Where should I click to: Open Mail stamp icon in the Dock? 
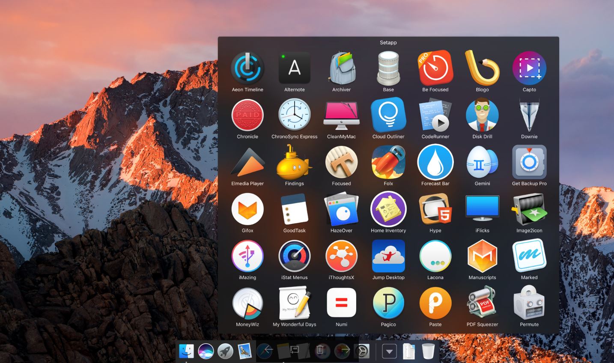[x=245, y=351]
